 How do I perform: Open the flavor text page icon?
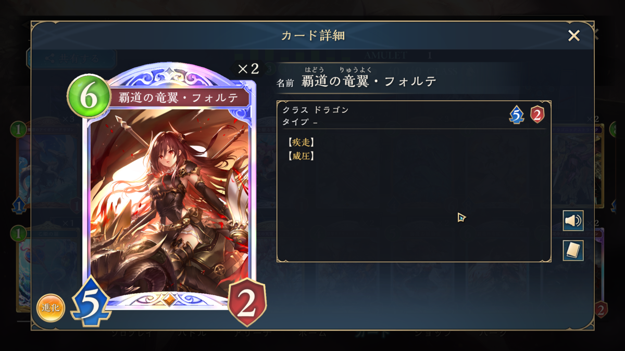point(573,251)
